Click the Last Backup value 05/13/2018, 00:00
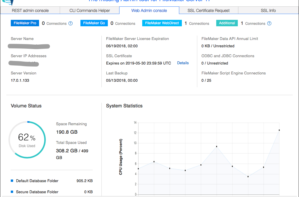Screen dimensions: 299x197 [122, 80]
